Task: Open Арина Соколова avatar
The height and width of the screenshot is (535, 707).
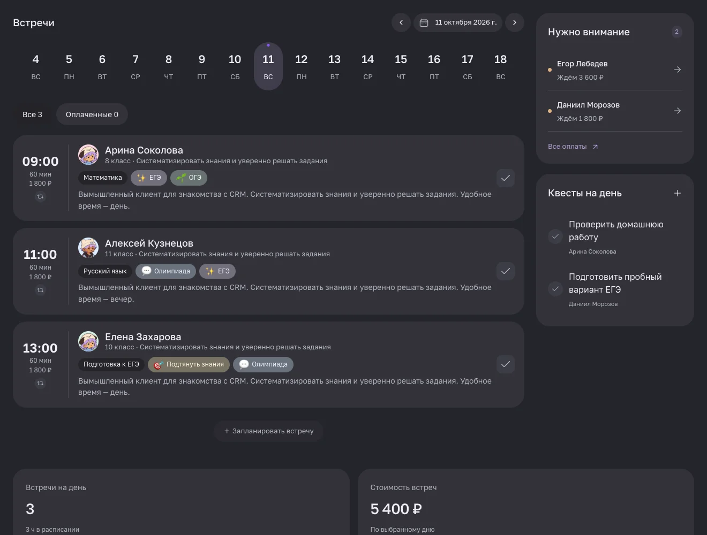Action: 88,155
